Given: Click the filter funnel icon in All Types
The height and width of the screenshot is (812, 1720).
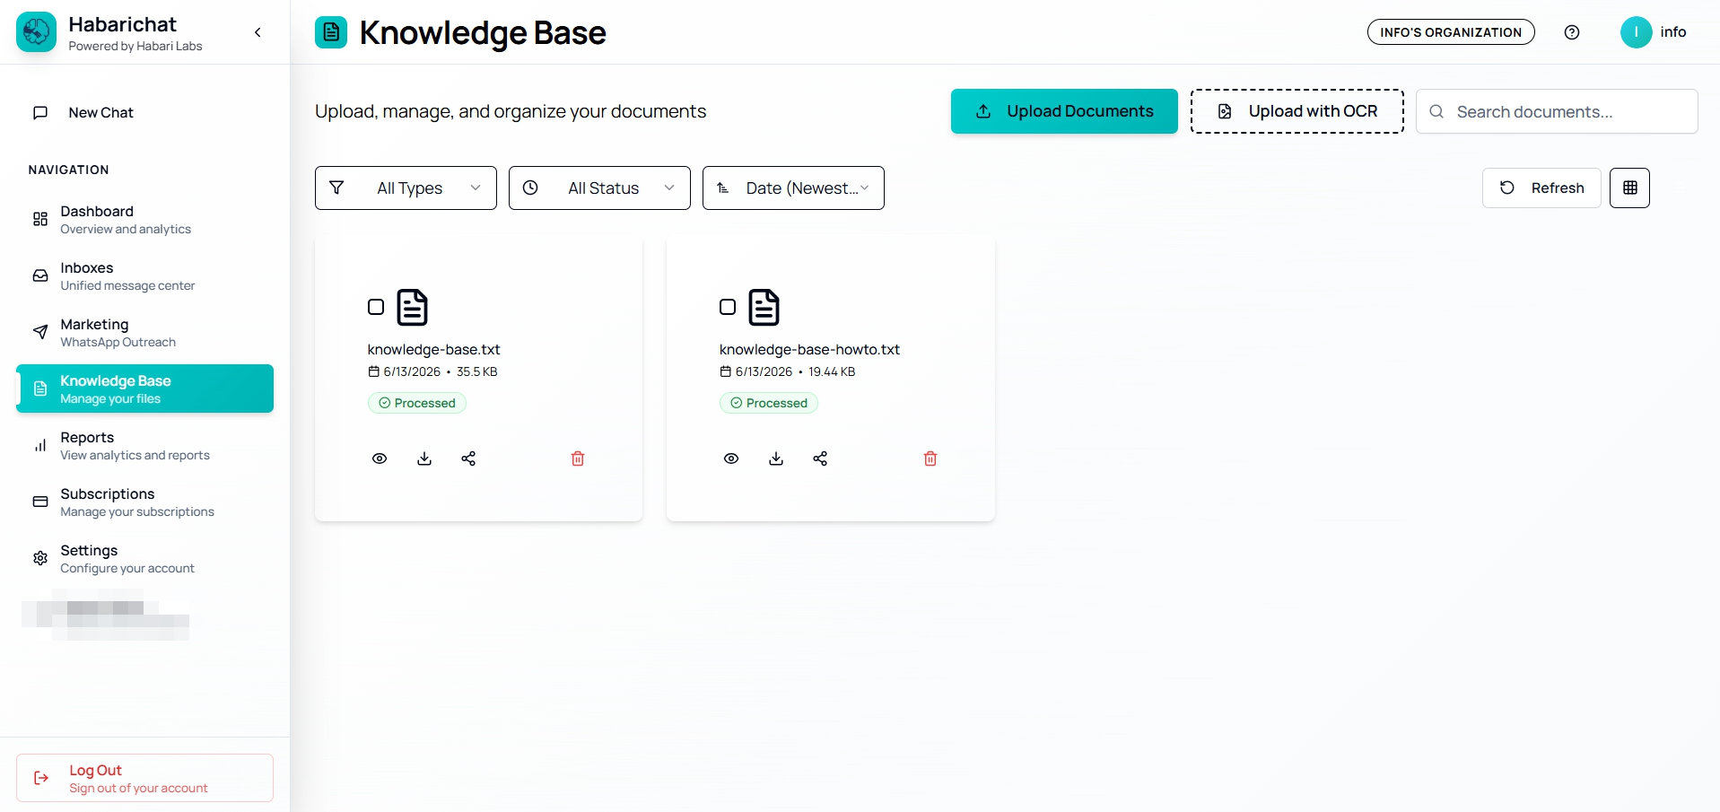Looking at the screenshot, I should click(336, 188).
